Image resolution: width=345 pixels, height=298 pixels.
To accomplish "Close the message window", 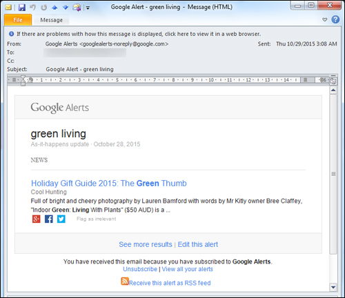I will click(x=330, y=6).
